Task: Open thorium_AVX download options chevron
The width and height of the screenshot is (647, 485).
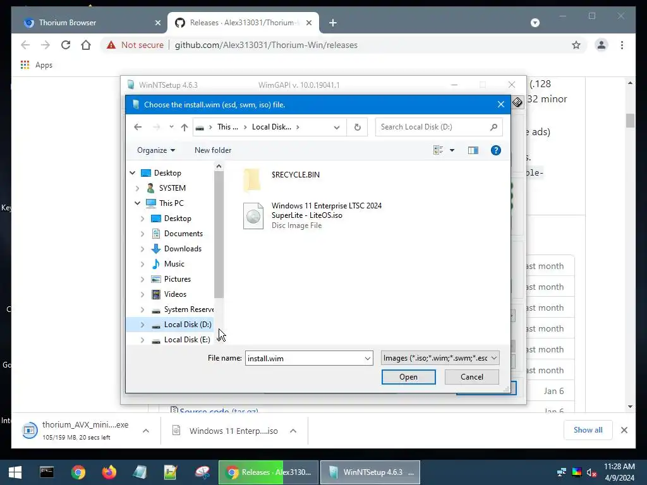Action: tap(146, 431)
